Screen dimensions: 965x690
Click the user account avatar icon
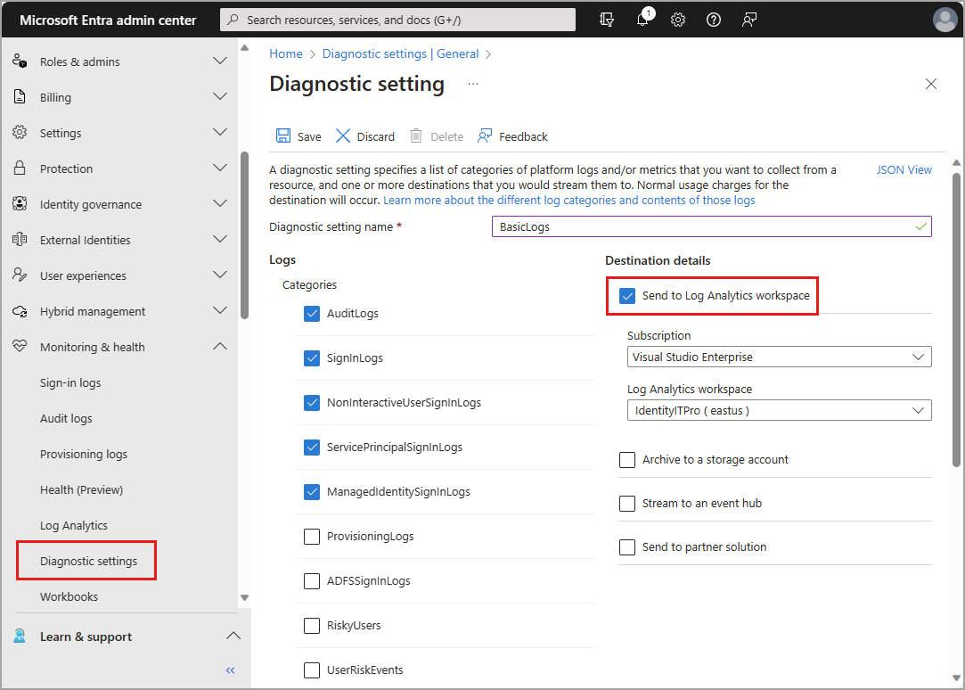[x=945, y=19]
